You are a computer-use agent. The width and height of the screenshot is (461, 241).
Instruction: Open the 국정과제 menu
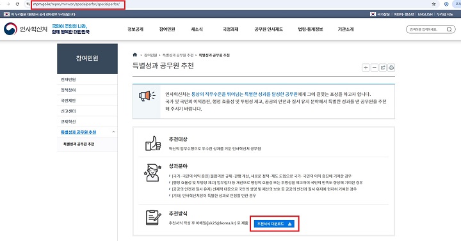230,29
